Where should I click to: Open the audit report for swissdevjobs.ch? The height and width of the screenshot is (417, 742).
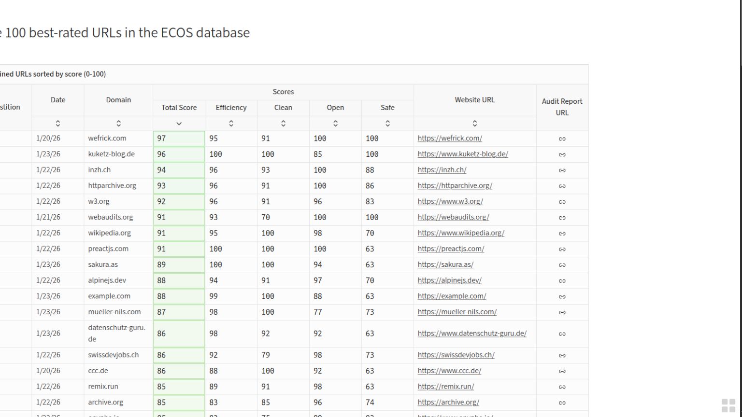point(562,355)
